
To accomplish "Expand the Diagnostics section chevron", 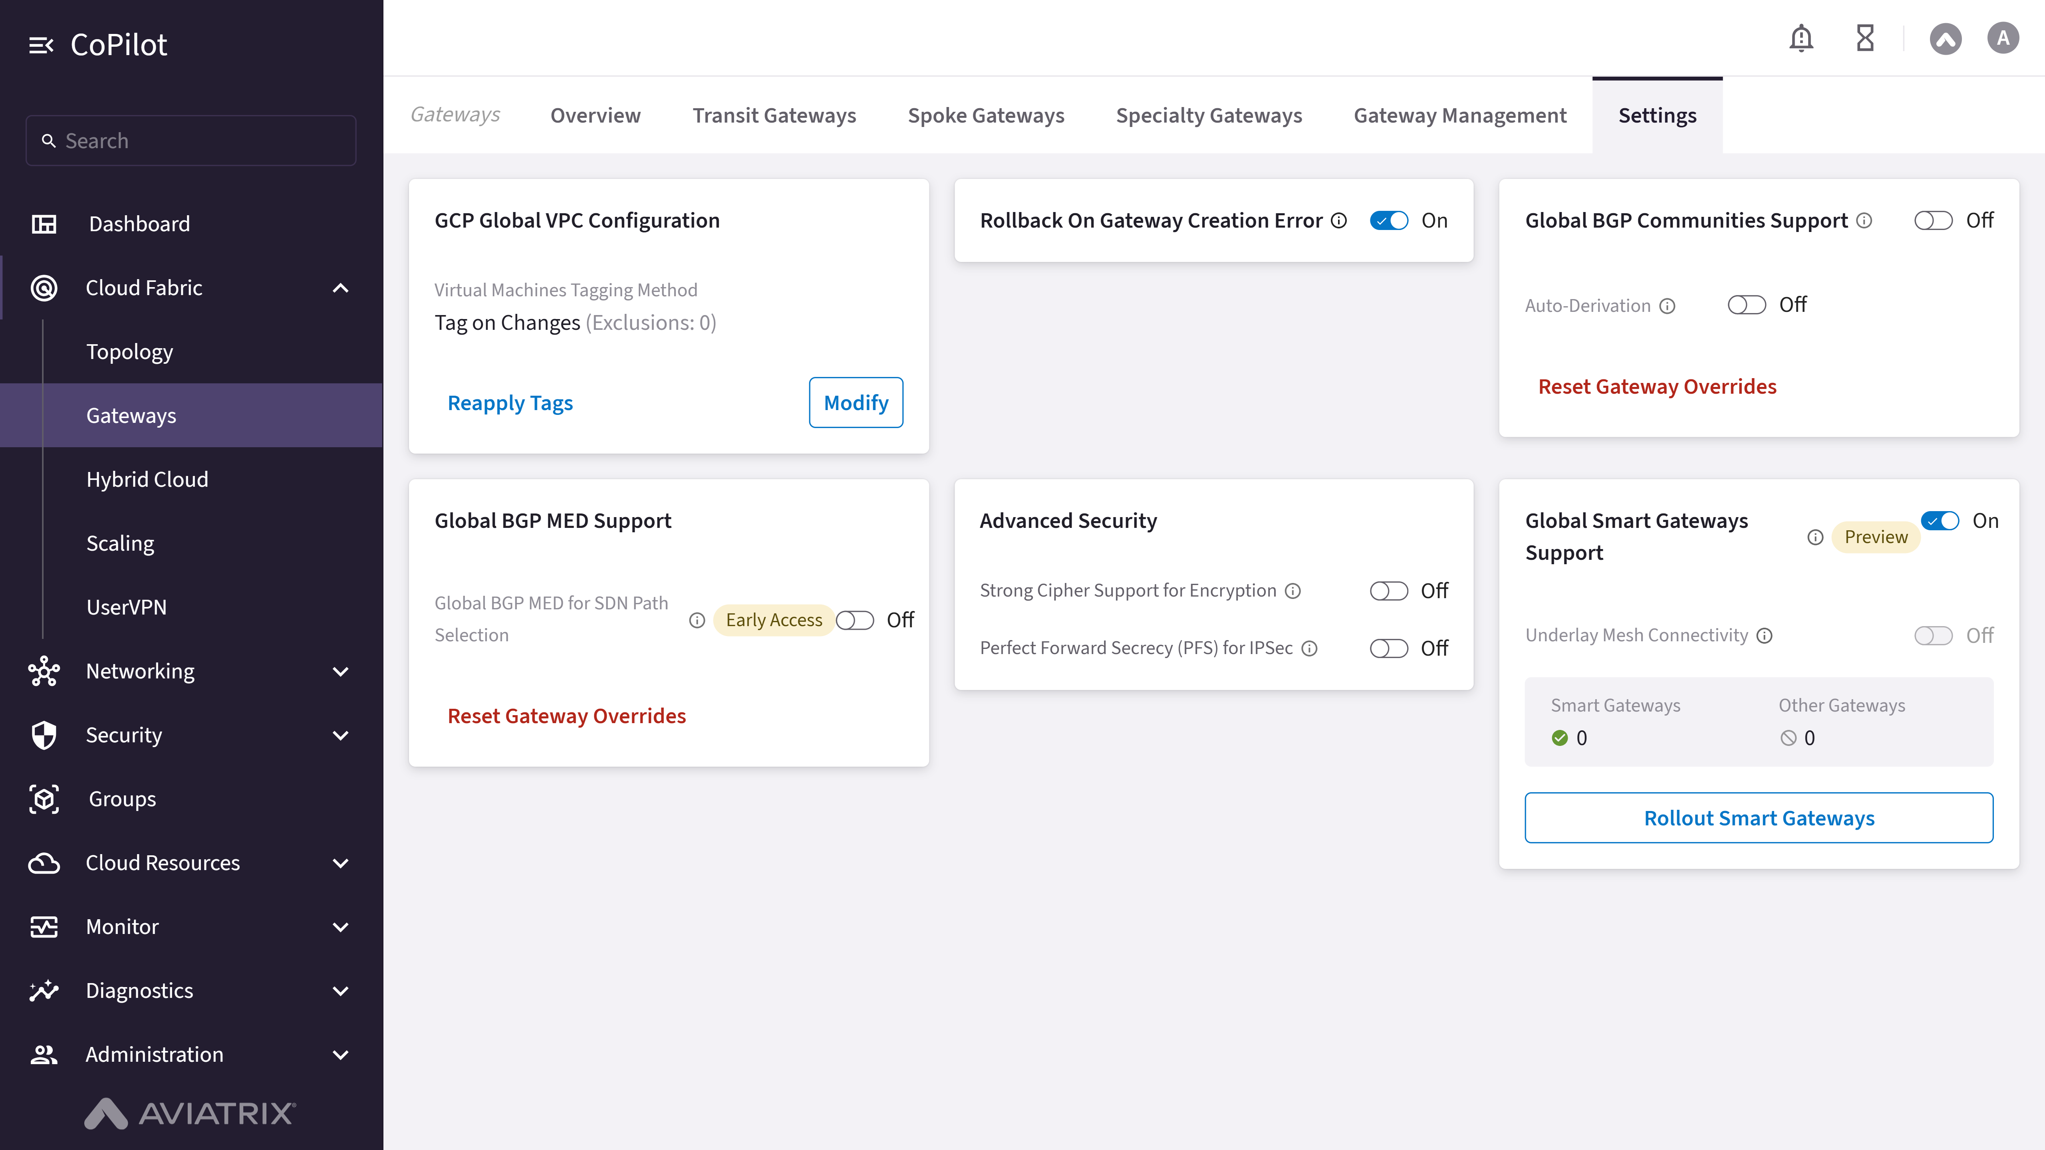I will pyautogui.click(x=341, y=990).
